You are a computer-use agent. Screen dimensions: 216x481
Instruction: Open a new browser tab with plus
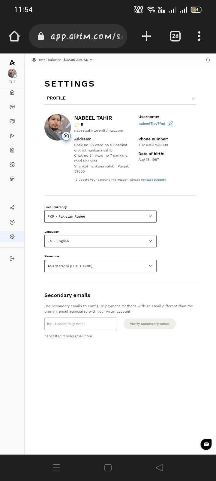click(x=146, y=36)
